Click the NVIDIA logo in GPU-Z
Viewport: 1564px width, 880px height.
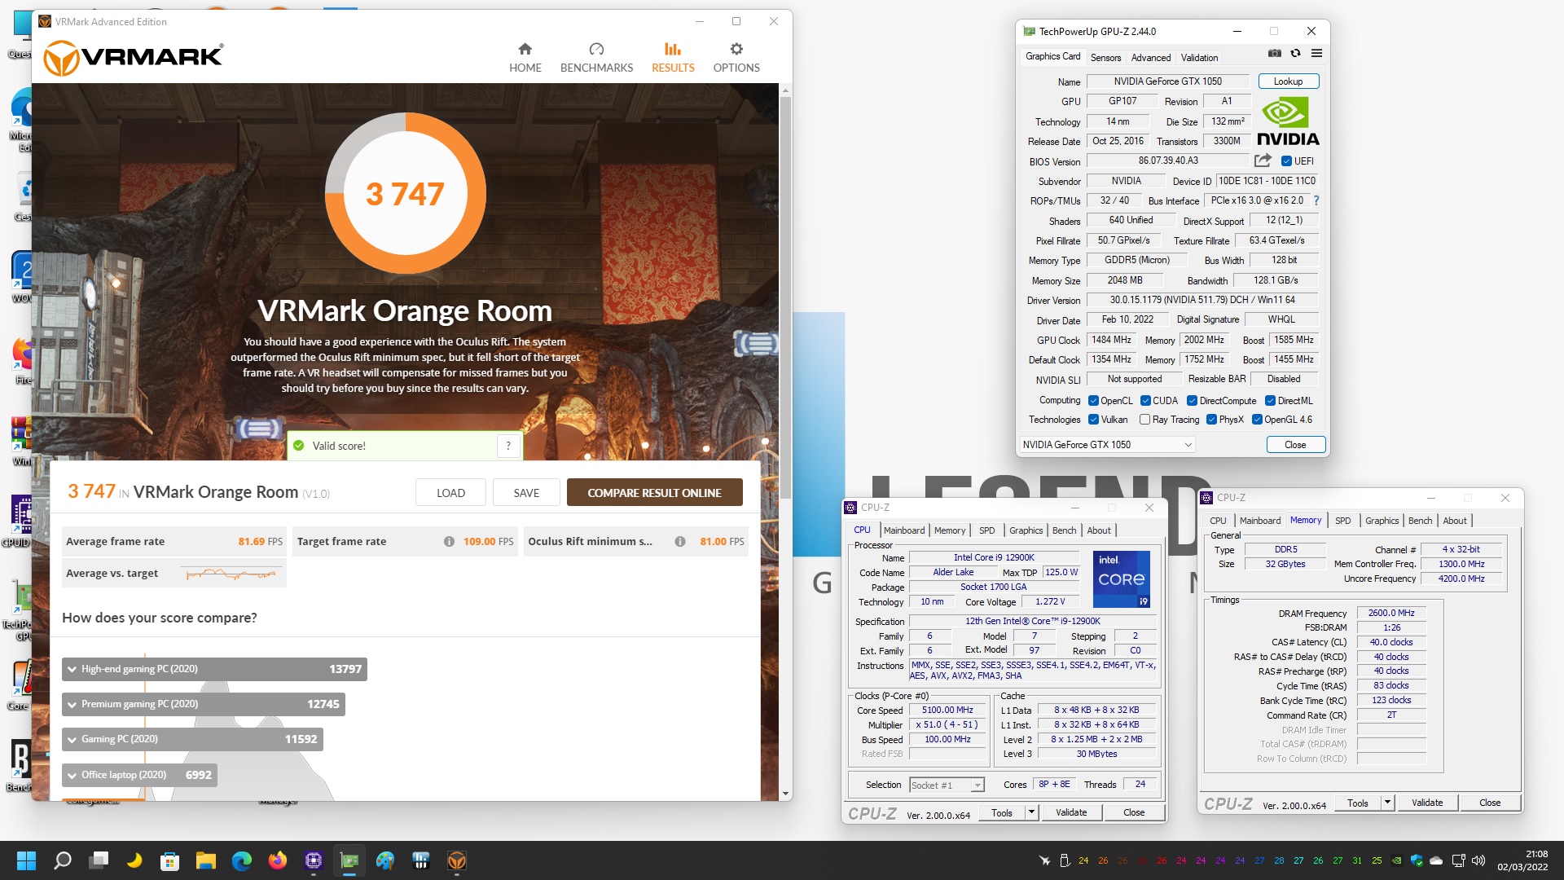click(x=1288, y=121)
